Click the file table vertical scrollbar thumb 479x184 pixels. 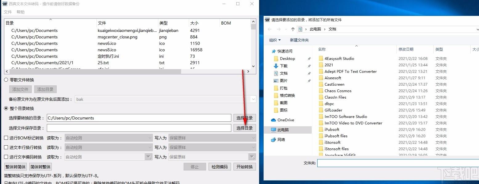pos(254,26)
